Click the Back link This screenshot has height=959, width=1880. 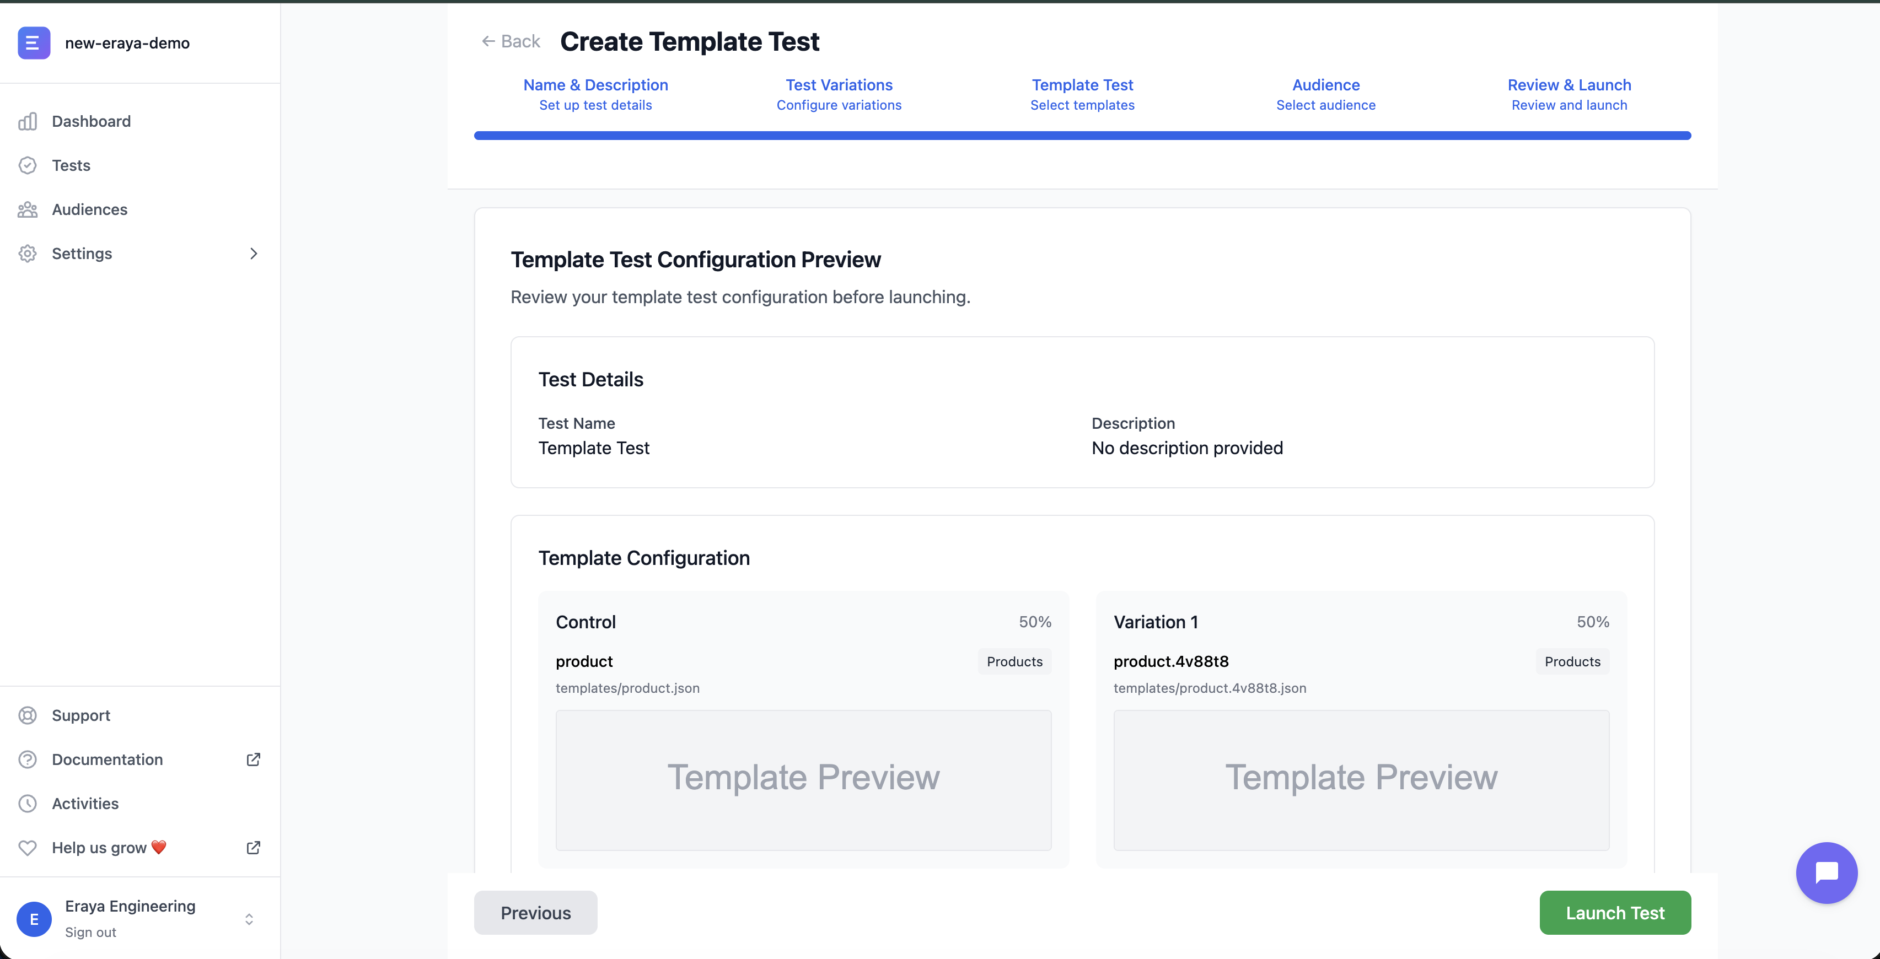(511, 41)
